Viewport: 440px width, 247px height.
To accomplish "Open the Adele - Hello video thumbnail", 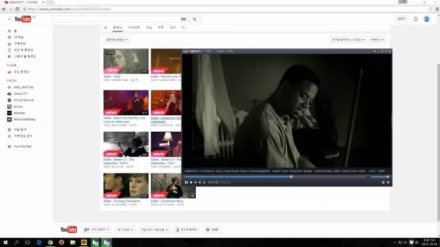I will (126, 61).
